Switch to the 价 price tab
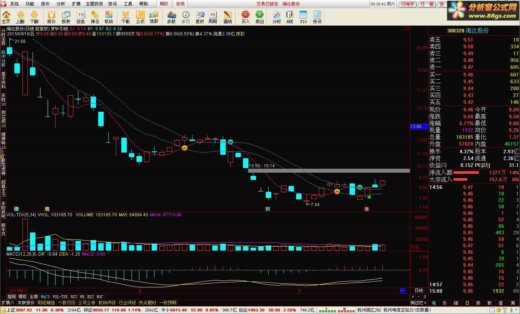This screenshot has width=520, height=314. (x=445, y=303)
